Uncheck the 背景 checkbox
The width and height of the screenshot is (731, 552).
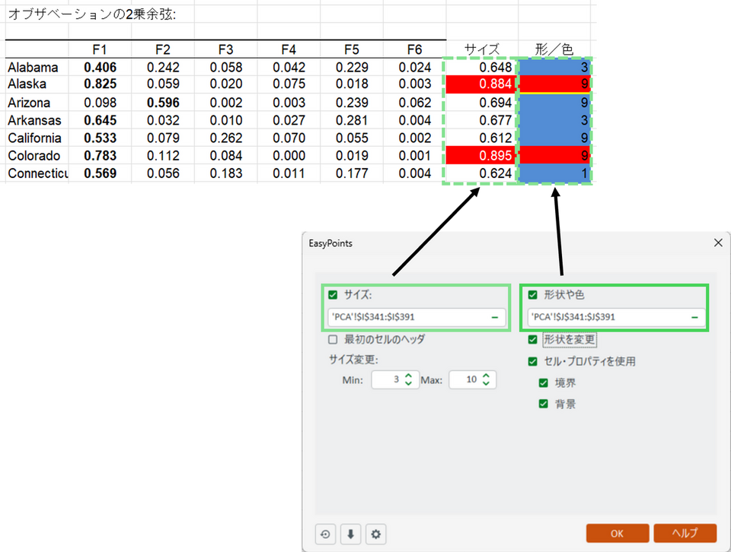coord(544,404)
